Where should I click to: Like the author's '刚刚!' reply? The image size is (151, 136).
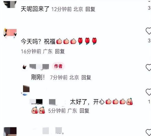point(148,67)
